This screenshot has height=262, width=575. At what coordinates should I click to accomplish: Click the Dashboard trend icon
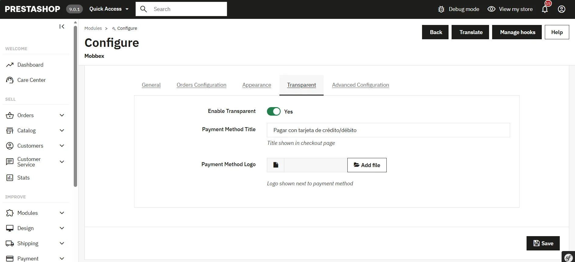tap(10, 65)
